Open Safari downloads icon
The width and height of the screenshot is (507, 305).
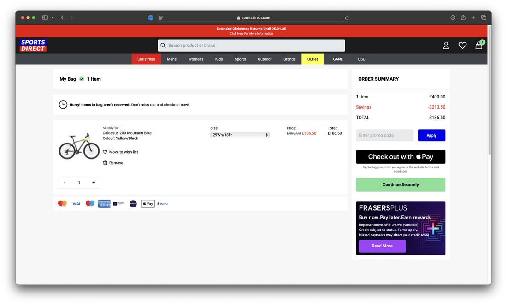(x=453, y=17)
